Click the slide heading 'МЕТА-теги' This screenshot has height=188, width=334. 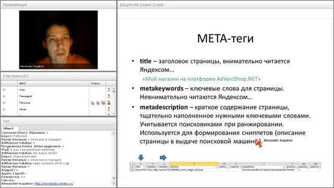point(225,39)
